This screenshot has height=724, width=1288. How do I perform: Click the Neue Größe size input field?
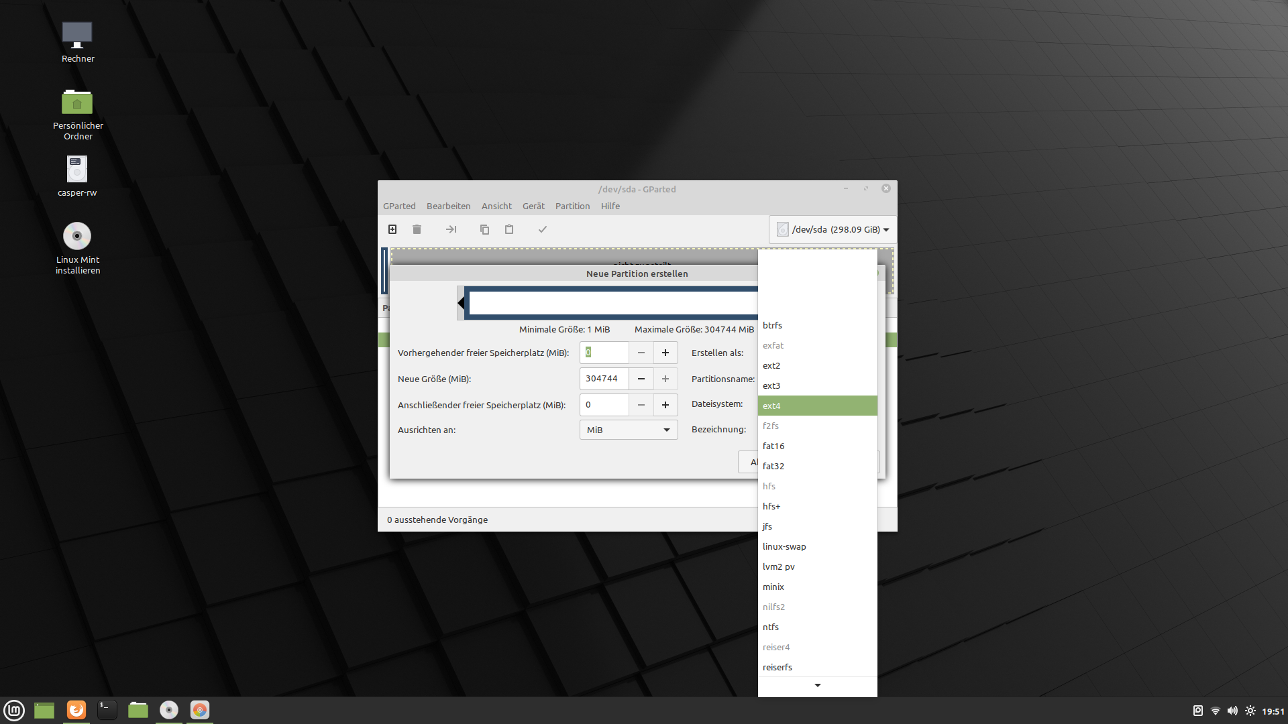pyautogui.click(x=604, y=379)
